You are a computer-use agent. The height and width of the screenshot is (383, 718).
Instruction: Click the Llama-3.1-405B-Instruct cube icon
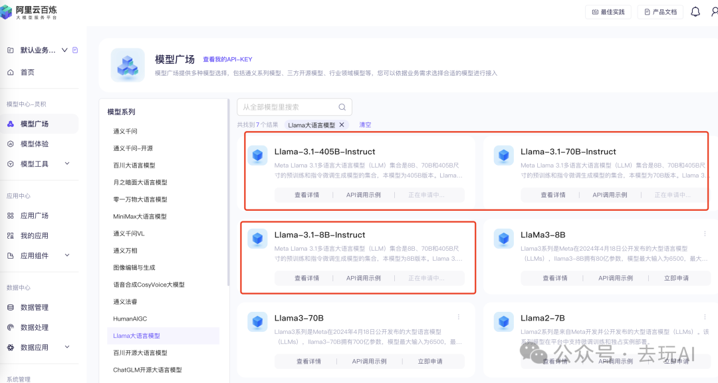pyautogui.click(x=257, y=156)
